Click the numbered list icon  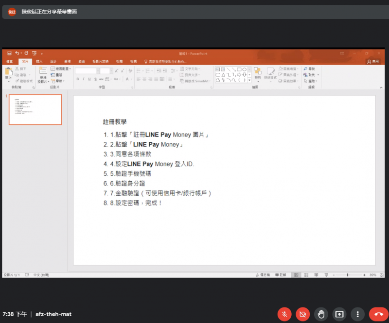[149, 71]
